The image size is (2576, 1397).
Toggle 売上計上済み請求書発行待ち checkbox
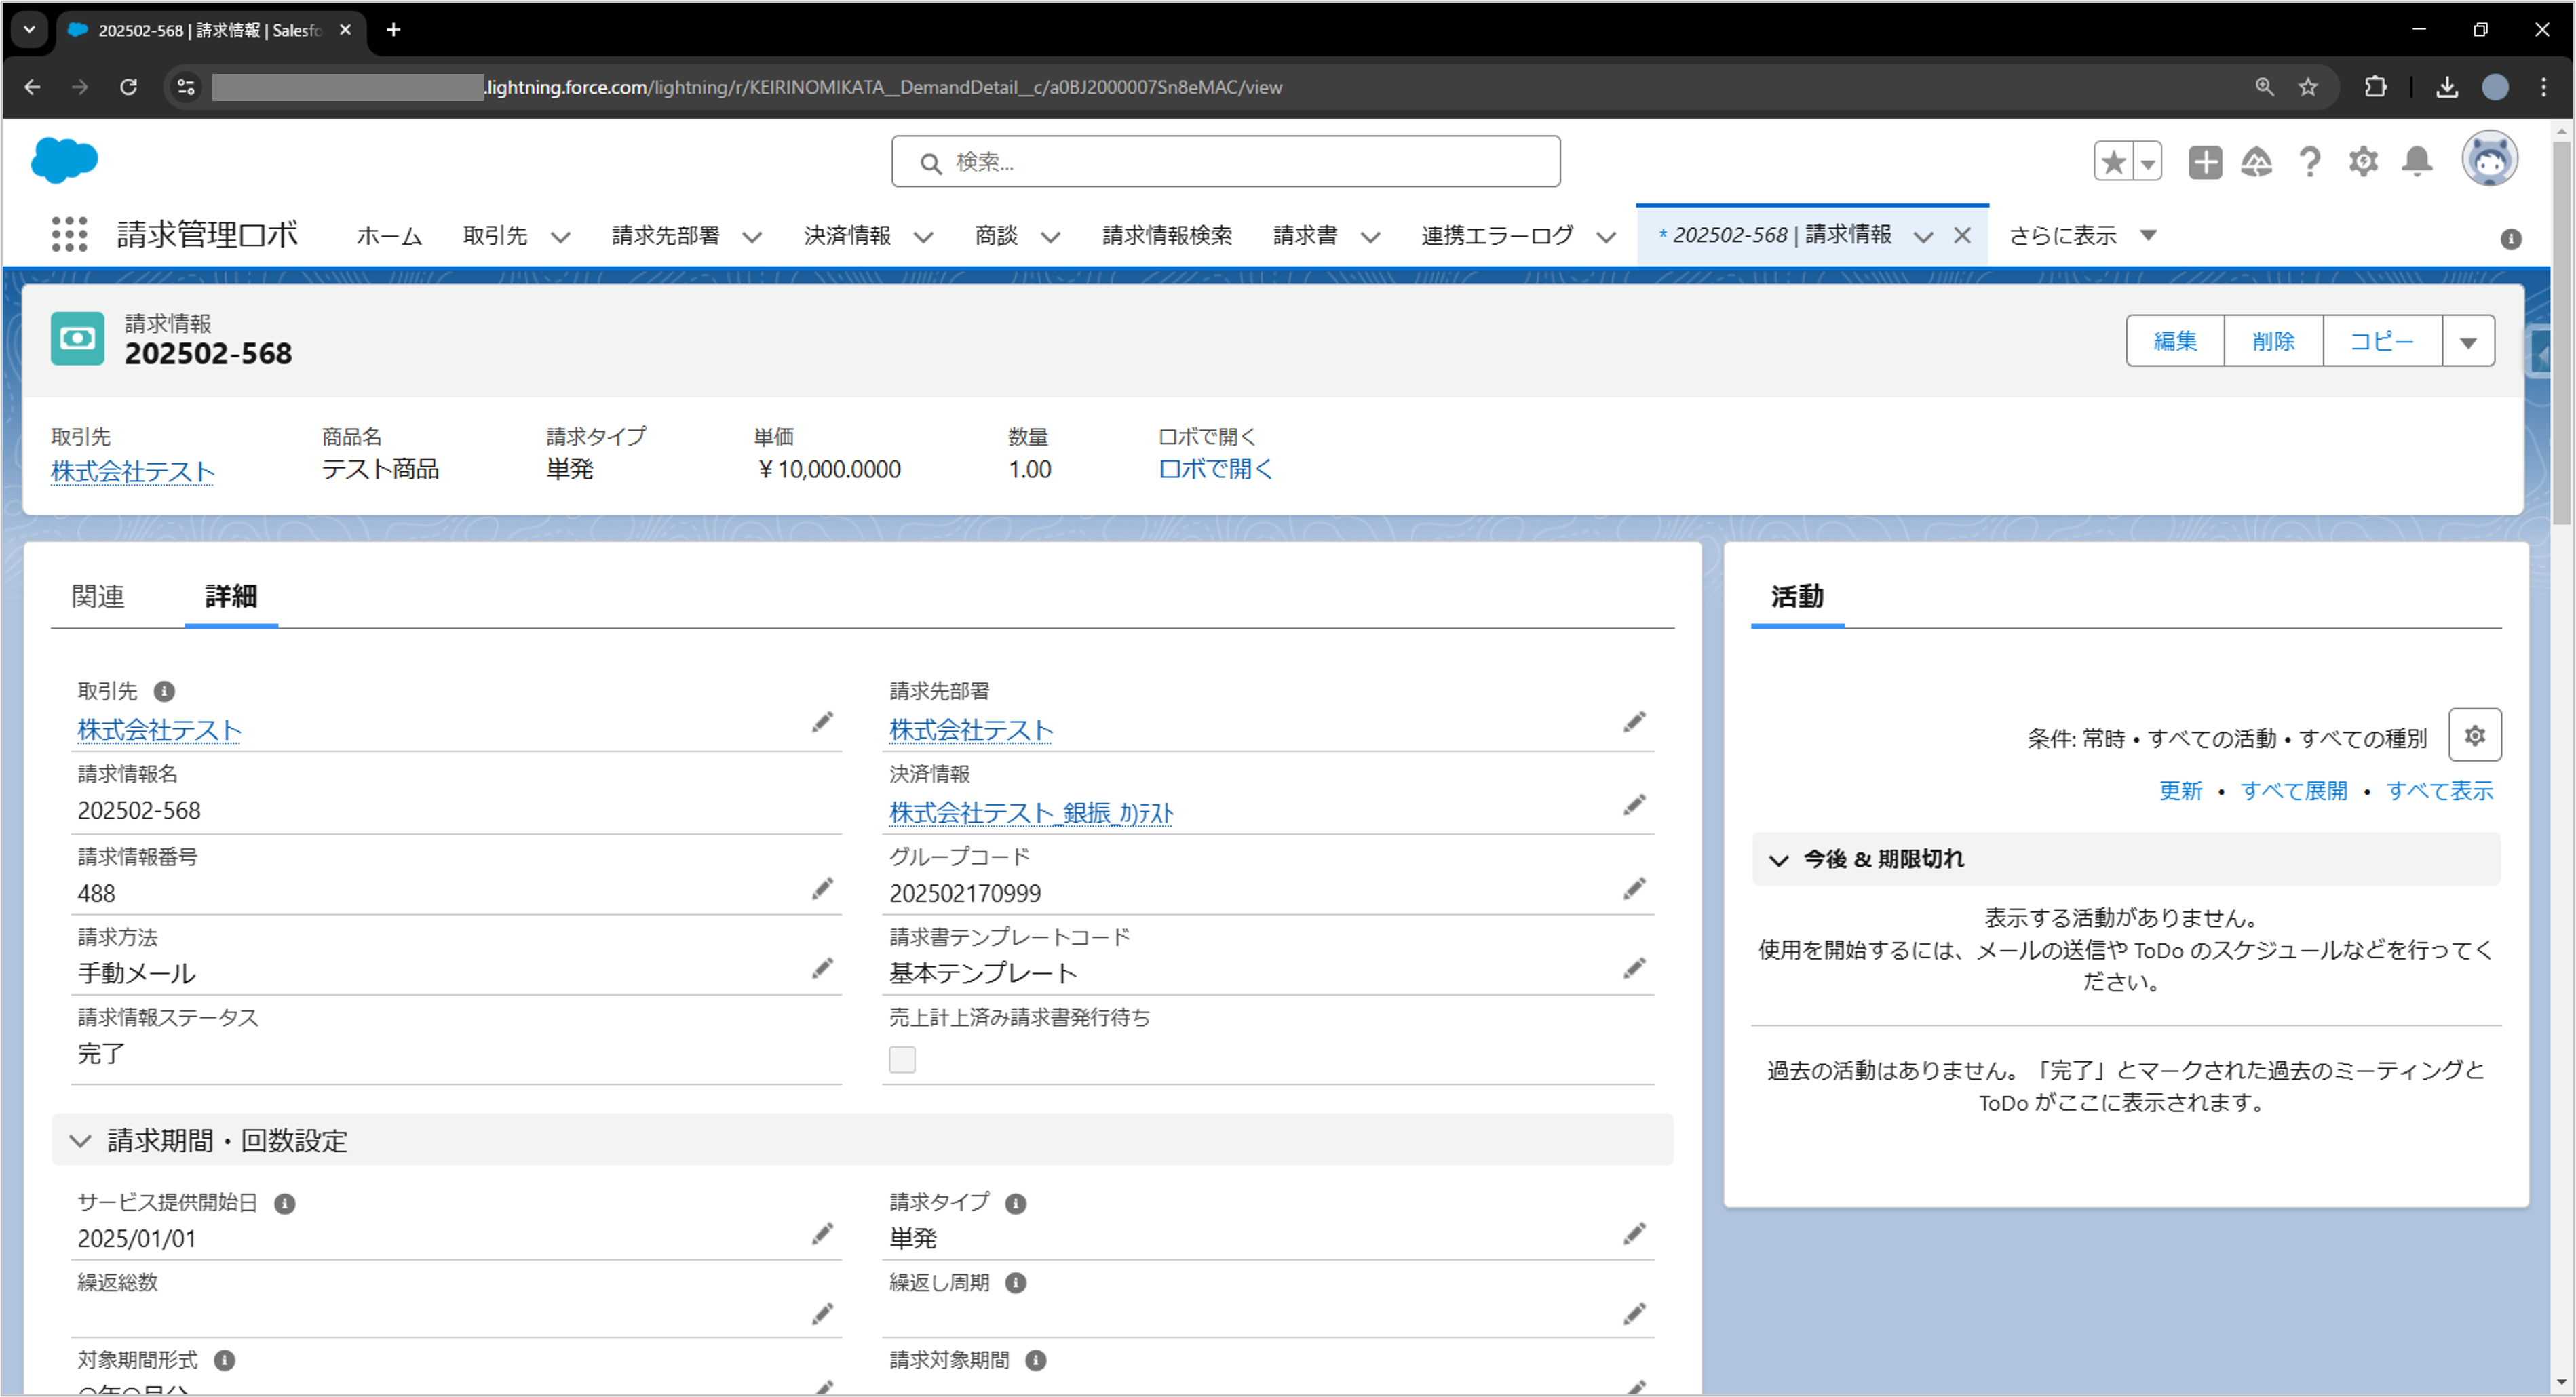(902, 1059)
